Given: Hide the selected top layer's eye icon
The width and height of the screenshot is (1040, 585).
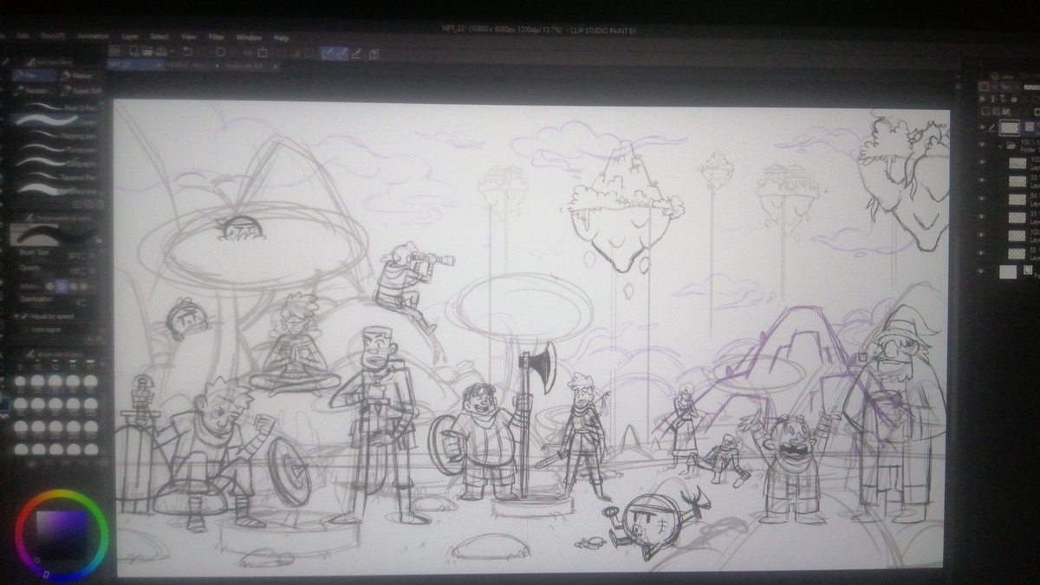Looking at the screenshot, I should point(982,127).
